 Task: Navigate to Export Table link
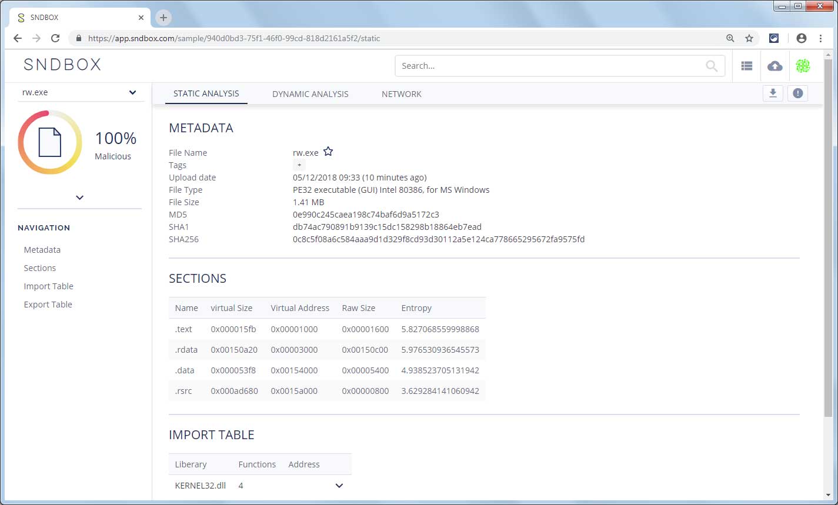coord(48,305)
